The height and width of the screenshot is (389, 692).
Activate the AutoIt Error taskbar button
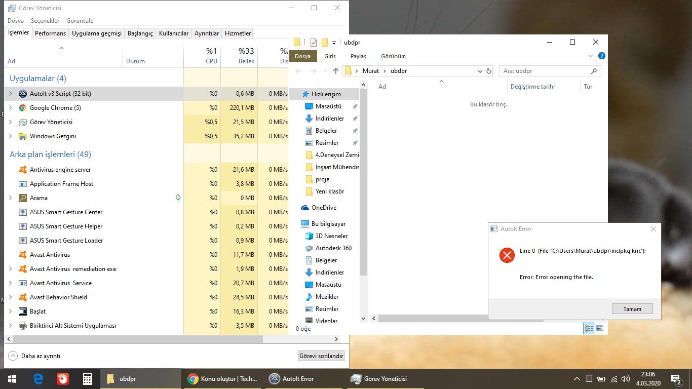[x=304, y=379]
